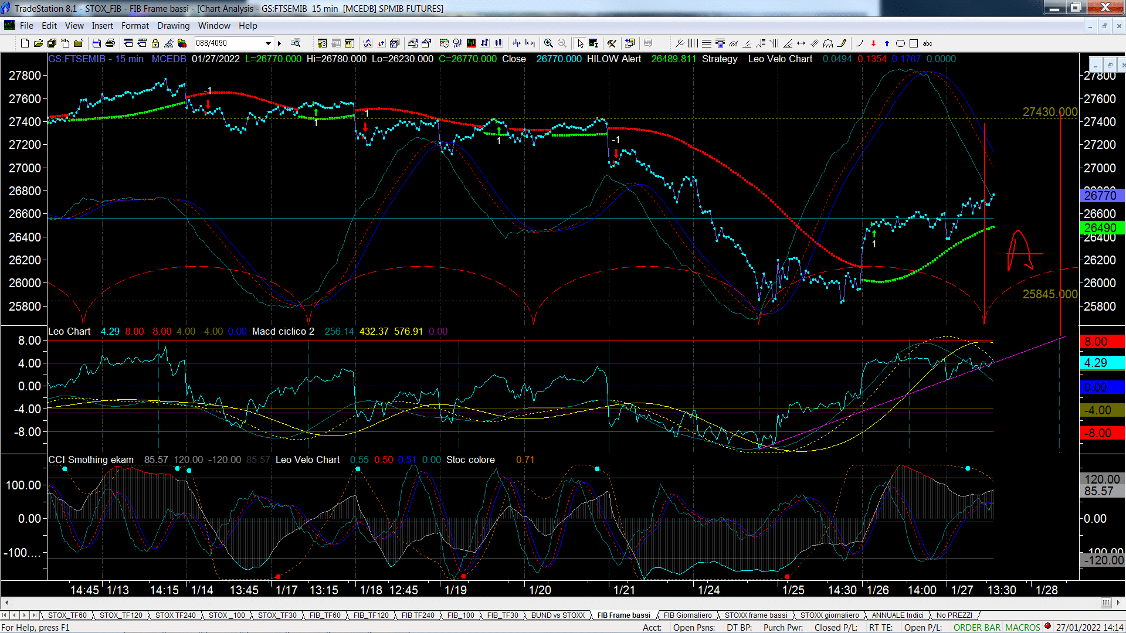Select the Rectangle drawing tool
This screenshot has height=633, width=1126.
914,43
